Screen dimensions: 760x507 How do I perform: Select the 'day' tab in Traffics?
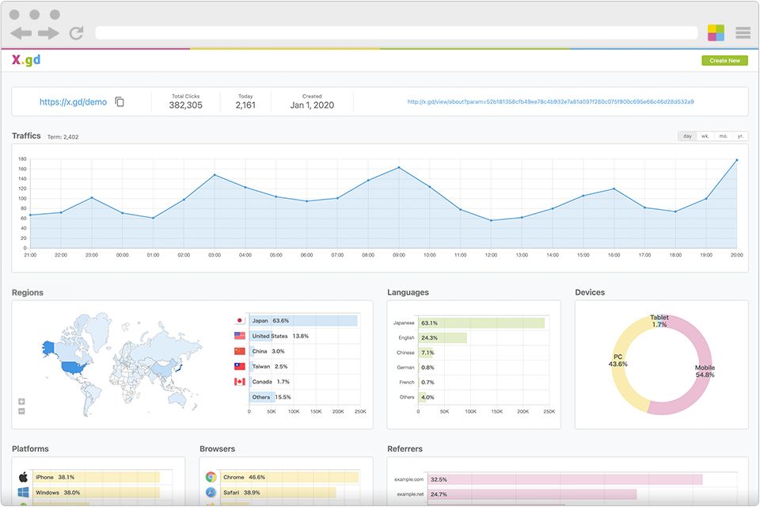pyautogui.click(x=686, y=135)
